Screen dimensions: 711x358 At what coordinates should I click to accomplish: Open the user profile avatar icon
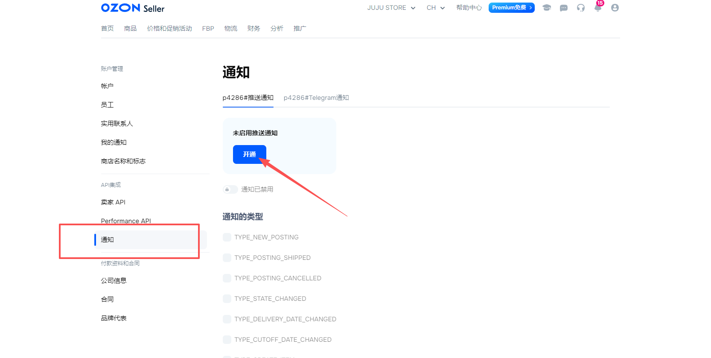pyautogui.click(x=615, y=8)
